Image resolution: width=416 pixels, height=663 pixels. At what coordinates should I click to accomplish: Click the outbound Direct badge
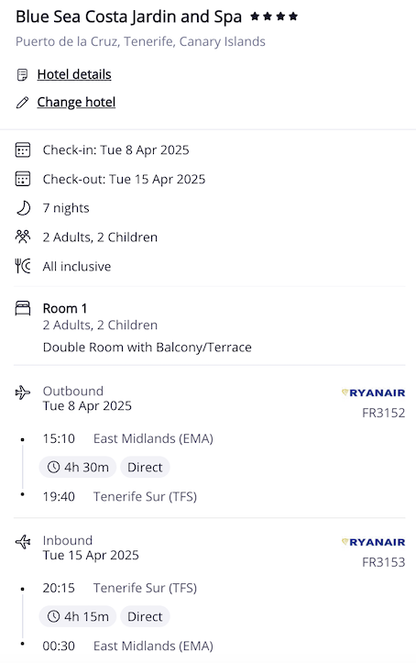[x=145, y=468]
